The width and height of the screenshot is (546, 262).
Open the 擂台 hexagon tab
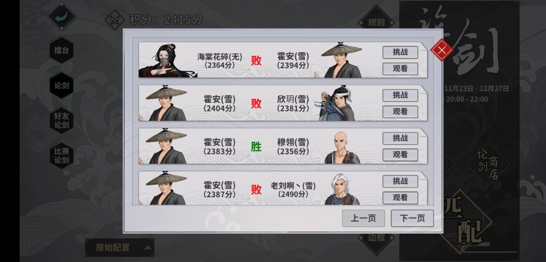pos(61,50)
